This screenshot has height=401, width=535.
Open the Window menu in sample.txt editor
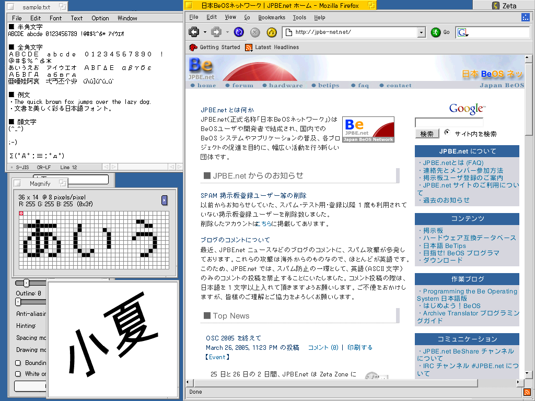(127, 18)
